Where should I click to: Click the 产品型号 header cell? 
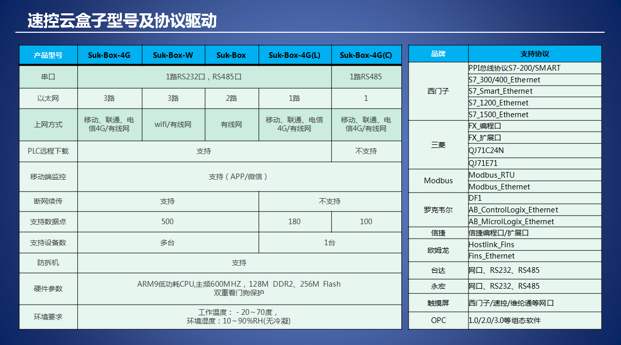(x=48, y=55)
